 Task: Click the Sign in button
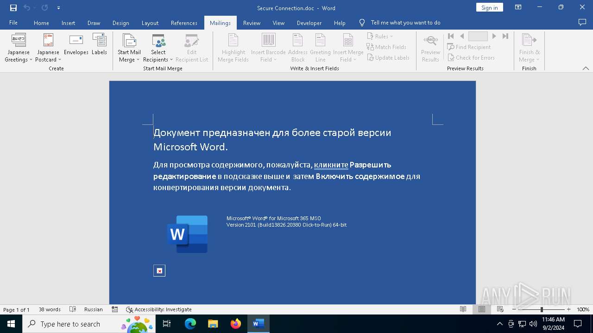click(x=489, y=7)
